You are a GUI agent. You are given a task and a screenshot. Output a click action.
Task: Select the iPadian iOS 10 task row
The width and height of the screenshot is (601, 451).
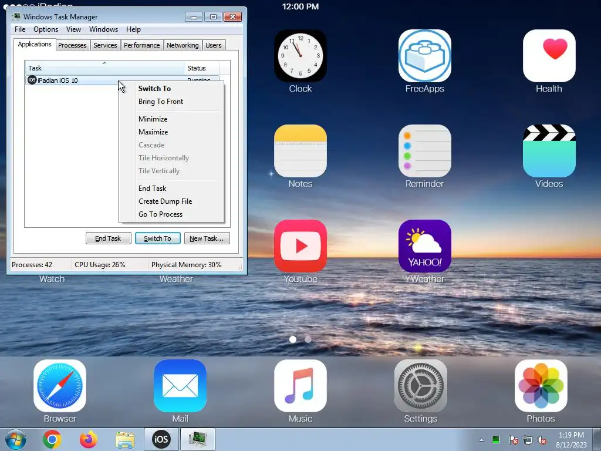coord(122,80)
